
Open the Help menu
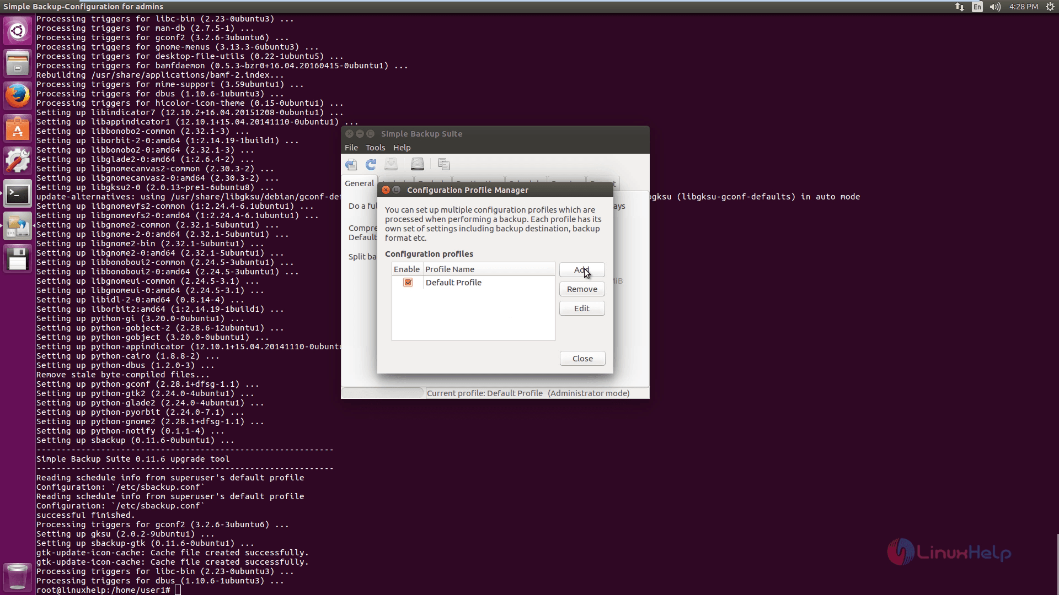(x=402, y=148)
